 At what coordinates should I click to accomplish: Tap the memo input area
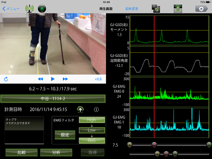coord(24,130)
